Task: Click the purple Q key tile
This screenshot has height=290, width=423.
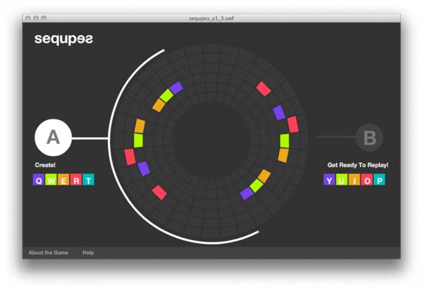Action: click(x=38, y=179)
